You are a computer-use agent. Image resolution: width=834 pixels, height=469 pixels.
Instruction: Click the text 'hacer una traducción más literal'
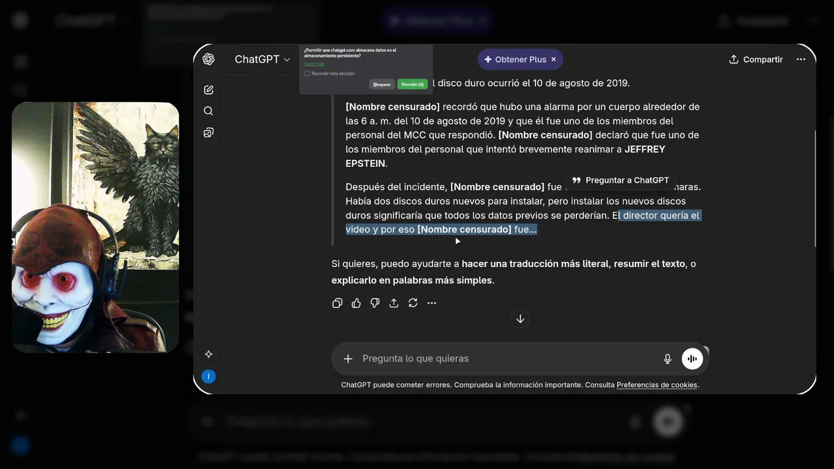(535, 264)
